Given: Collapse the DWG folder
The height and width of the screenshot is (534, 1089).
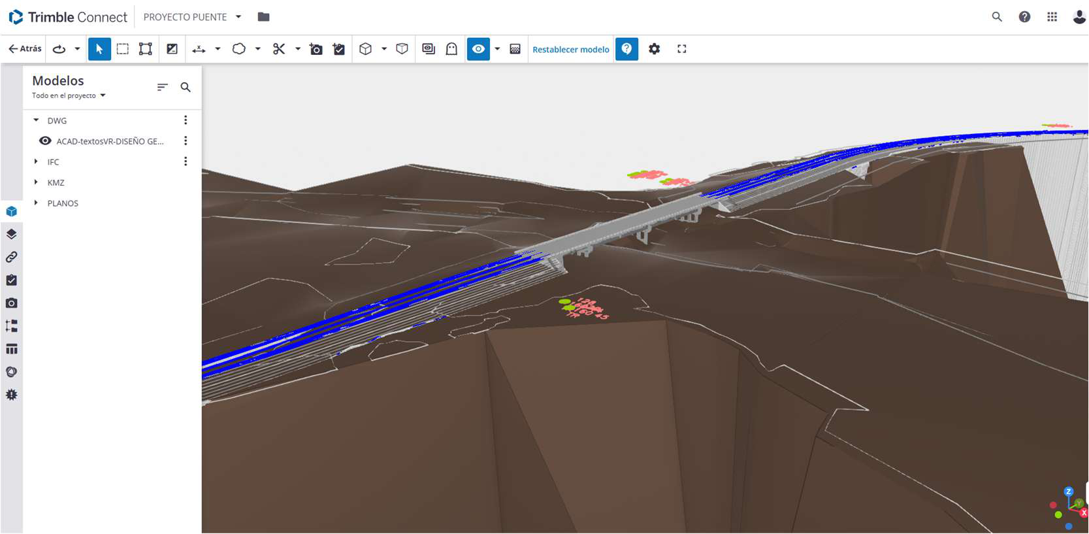Looking at the screenshot, I should pyautogui.click(x=36, y=120).
